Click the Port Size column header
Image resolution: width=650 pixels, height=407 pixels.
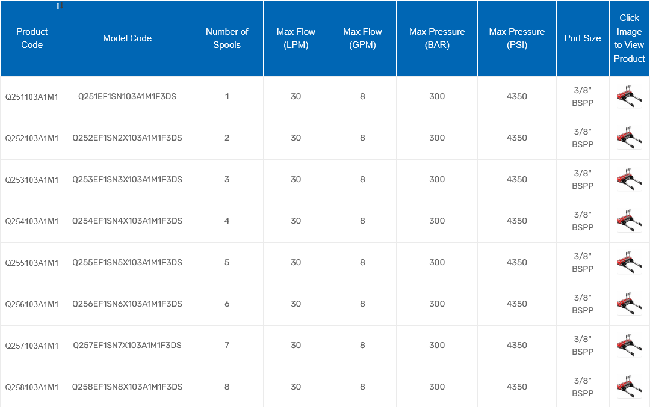pyautogui.click(x=582, y=38)
